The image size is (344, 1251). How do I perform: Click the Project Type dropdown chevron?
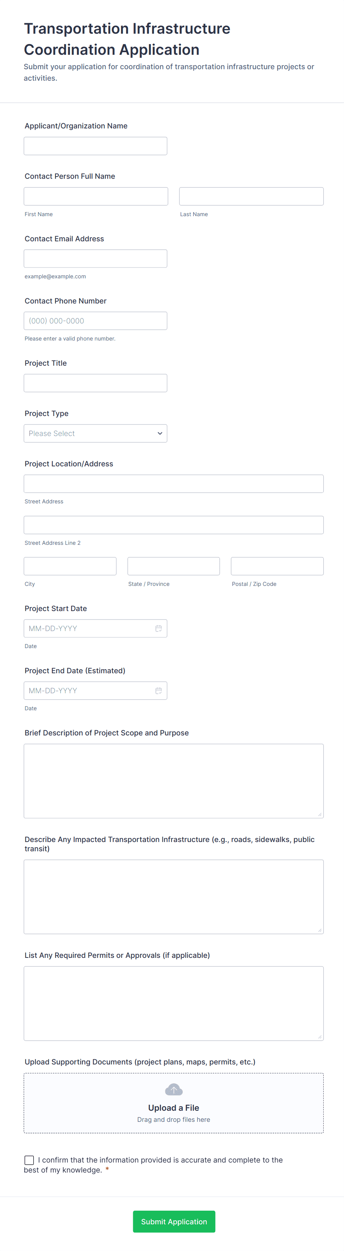click(x=160, y=433)
